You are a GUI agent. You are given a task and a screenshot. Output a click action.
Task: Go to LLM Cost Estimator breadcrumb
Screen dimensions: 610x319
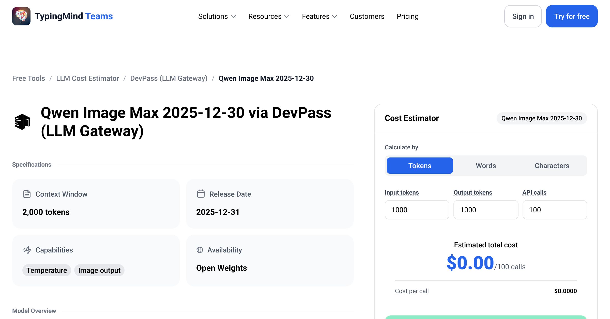(87, 78)
